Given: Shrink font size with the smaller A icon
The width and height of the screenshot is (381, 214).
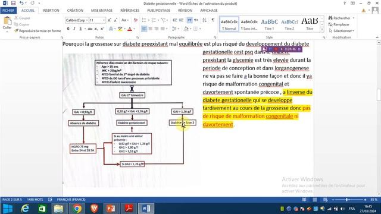Looking at the screenshot, I should [x=115, y=20].
